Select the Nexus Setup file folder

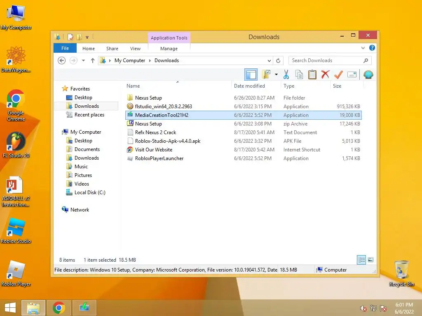coord(244,98)
